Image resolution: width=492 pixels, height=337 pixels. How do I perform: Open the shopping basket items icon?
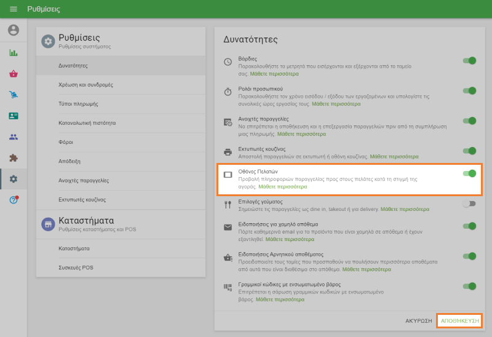[x=14, y=74]
